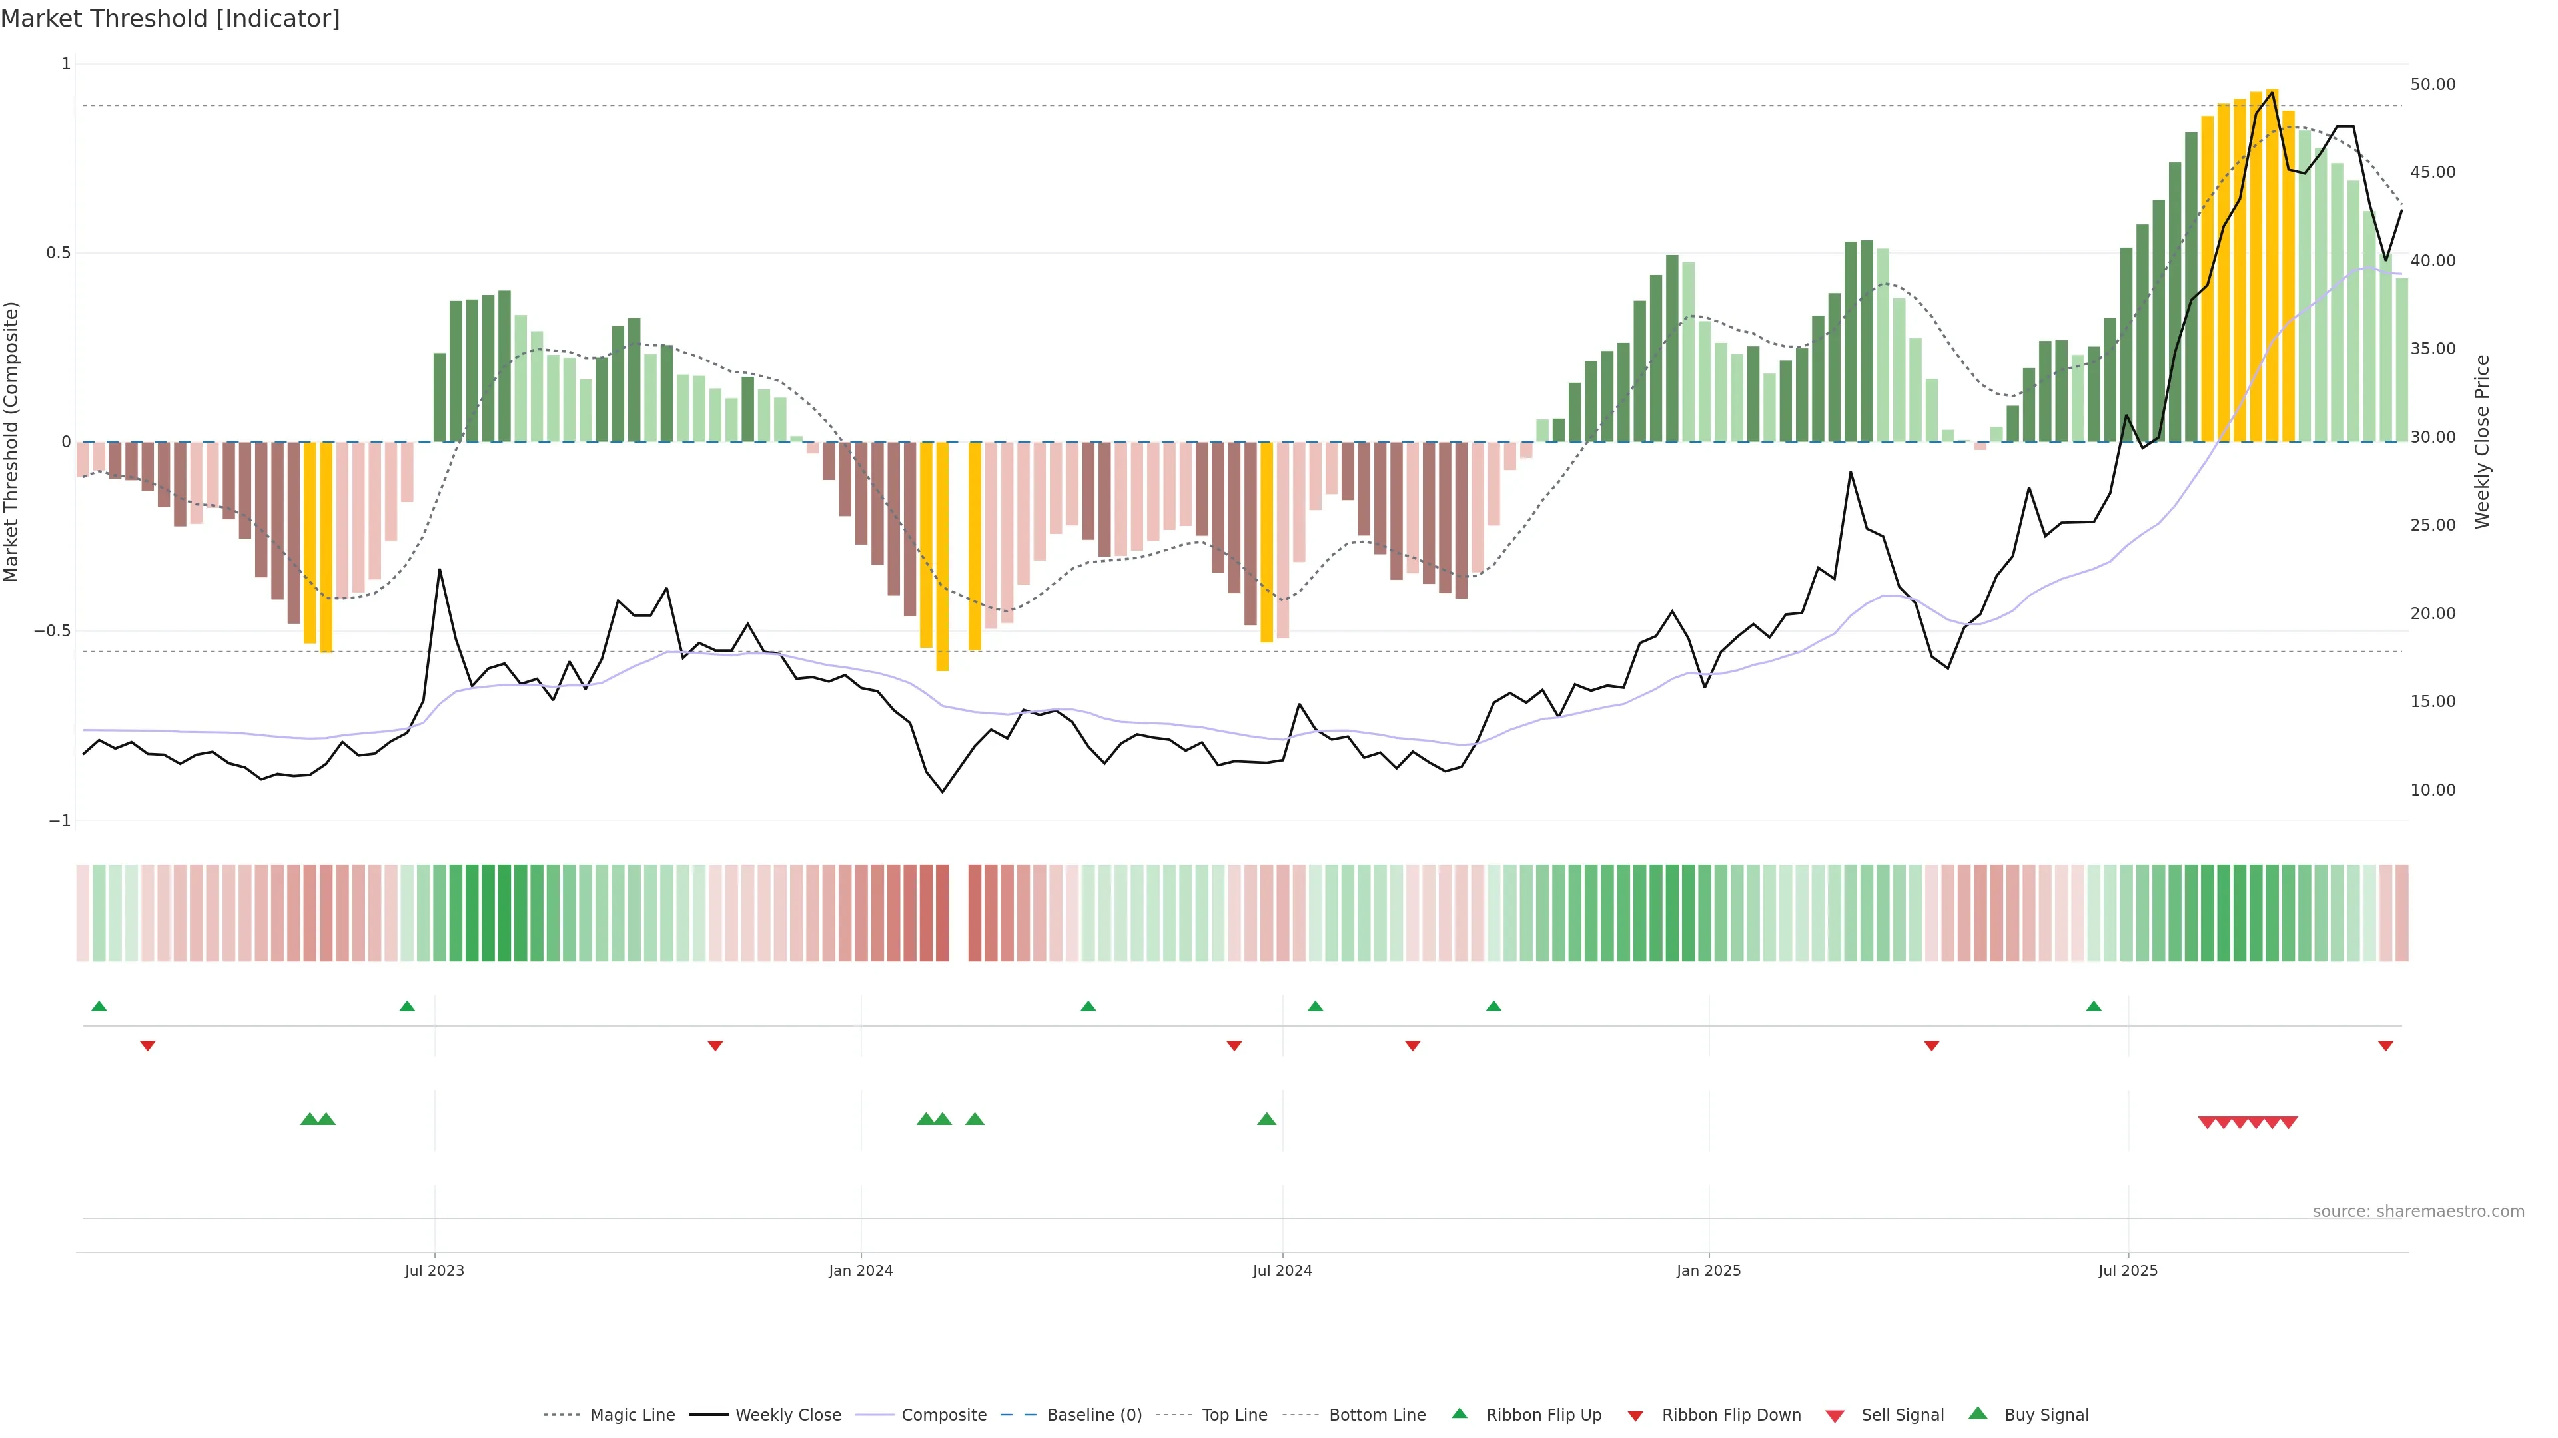Toggle Composite line legend item

click(x=943, y=1415)
